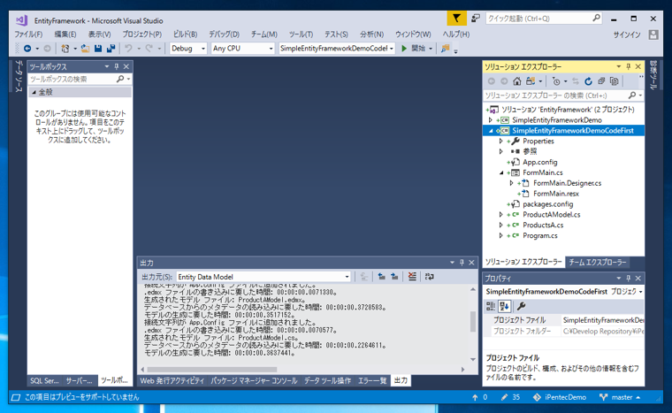Image resolution: width=672 pixels, height=413 pixels.
Task: Collapse the SimpleEntityFrameworkDemoCodeFirst project node
Action: click(491, 131)
